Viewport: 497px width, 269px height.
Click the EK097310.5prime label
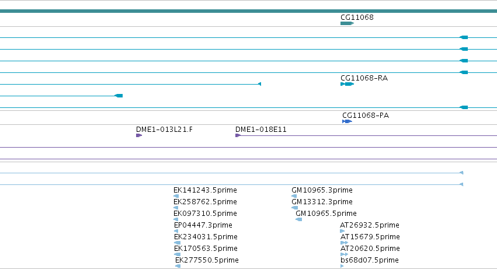[x=205, y=214]
